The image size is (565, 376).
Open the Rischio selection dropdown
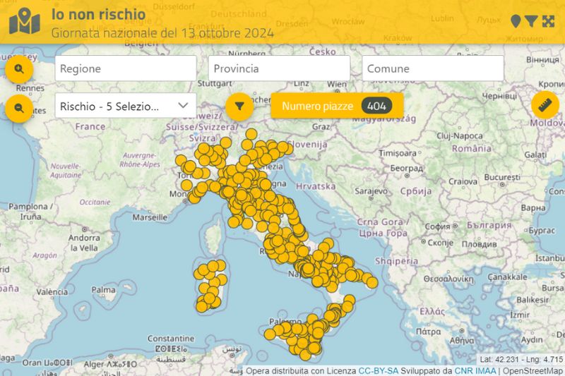[x=117, y=106]
